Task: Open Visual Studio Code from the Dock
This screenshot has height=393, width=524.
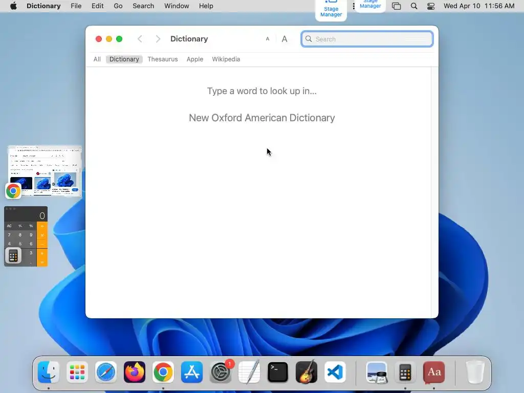Action: (335, 372)
